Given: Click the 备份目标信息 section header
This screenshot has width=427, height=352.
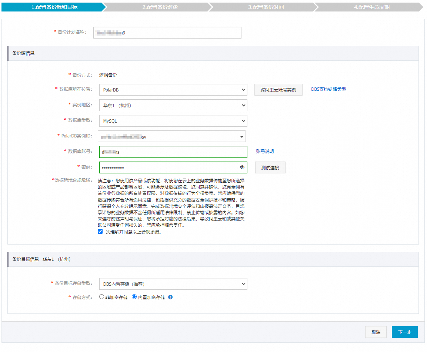Looking at the screenshot, I should click(213, 259).
